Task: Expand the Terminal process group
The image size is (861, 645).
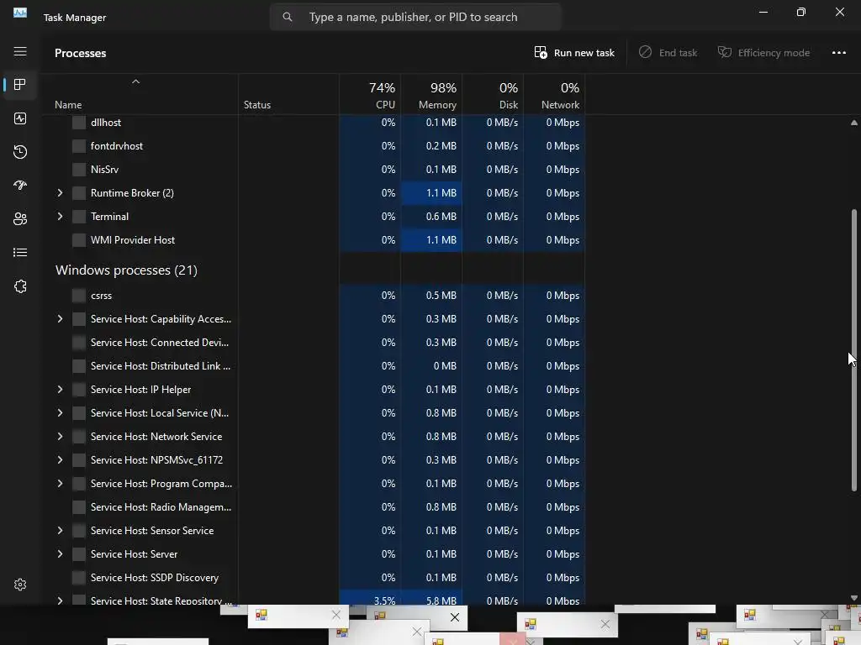Action: click(60, 217)
